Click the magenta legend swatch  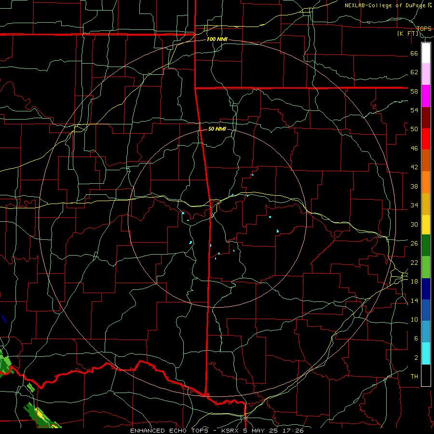click(426, 96)
